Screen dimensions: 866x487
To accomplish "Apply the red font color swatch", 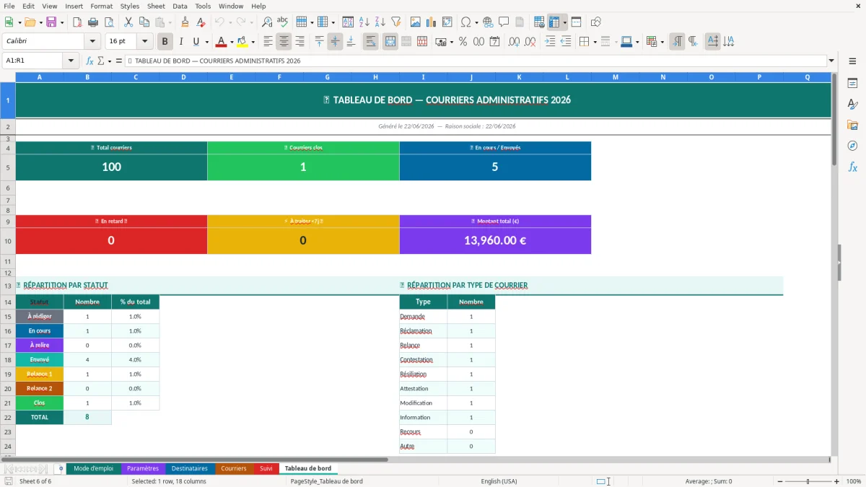I will pyautogui.click(x=221, y=42).
